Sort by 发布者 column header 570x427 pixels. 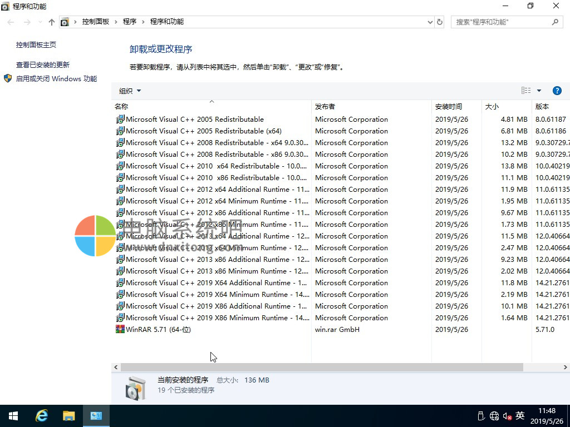371,106
